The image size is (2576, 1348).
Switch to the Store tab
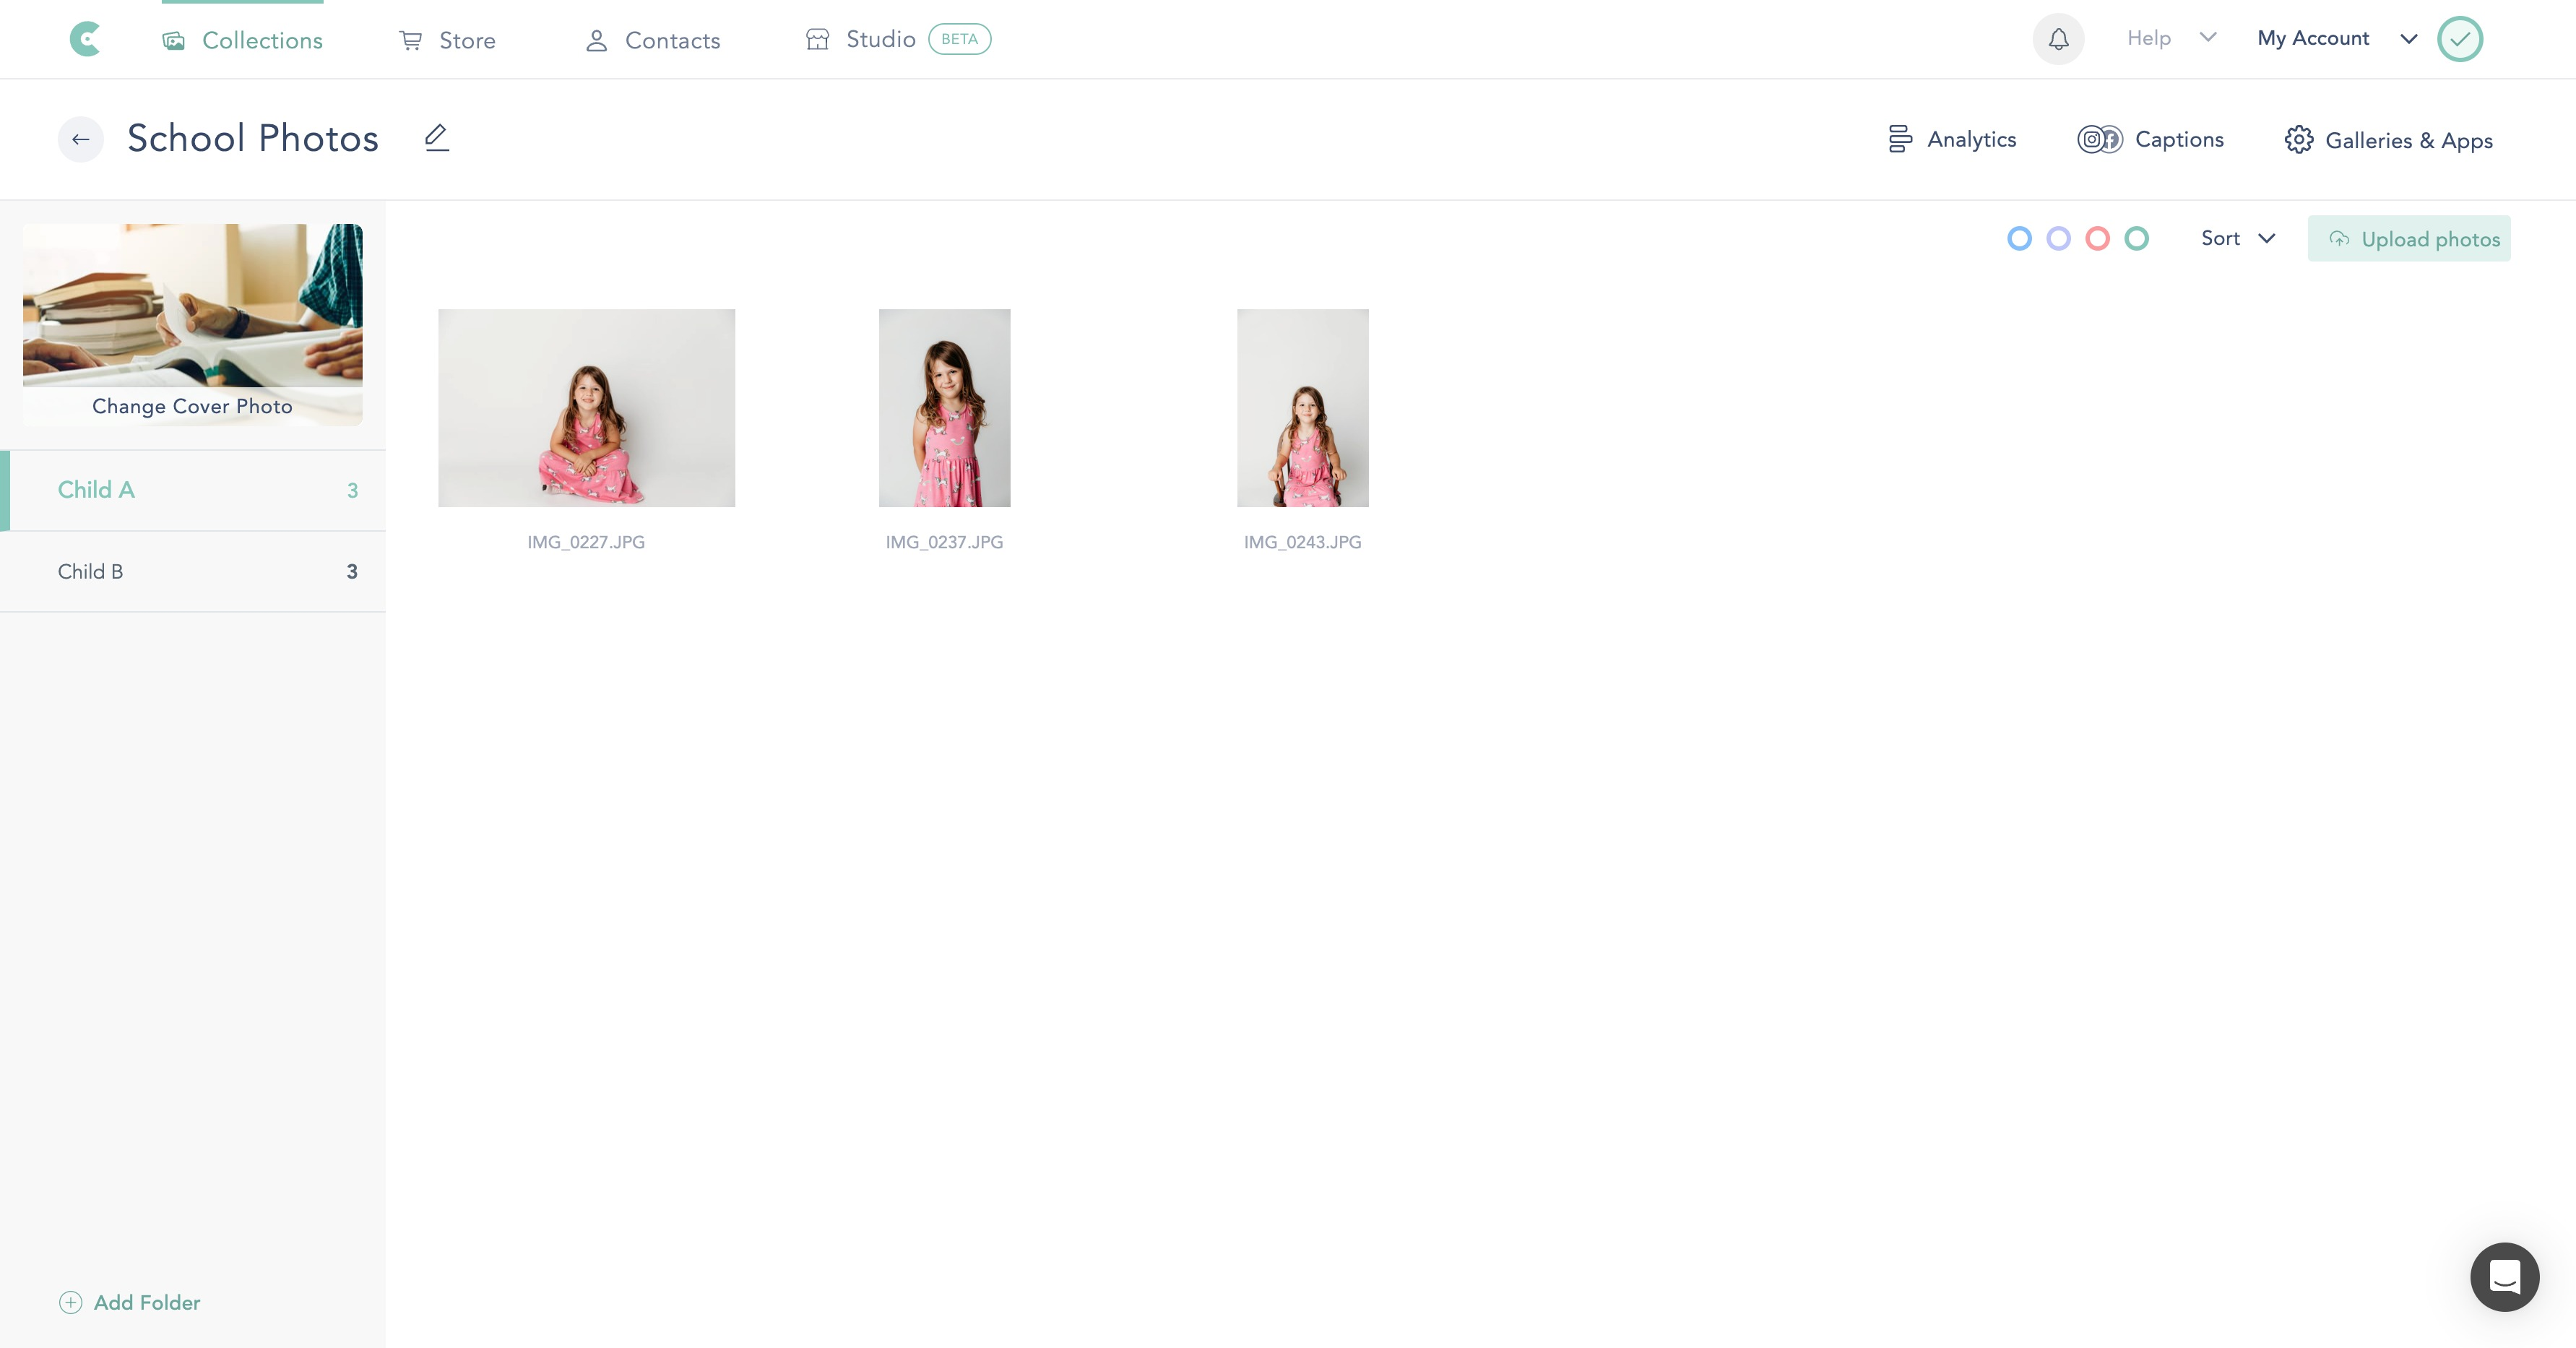(x=447, y=40)
